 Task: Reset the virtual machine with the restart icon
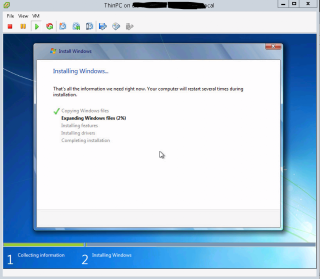(x=49, y=26)
